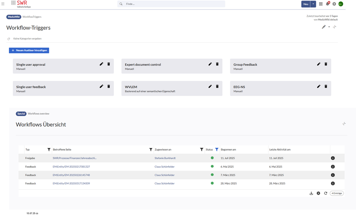Open the Zugewiesen an column filter
Viewport: 356px width, 216px height.
202,149
